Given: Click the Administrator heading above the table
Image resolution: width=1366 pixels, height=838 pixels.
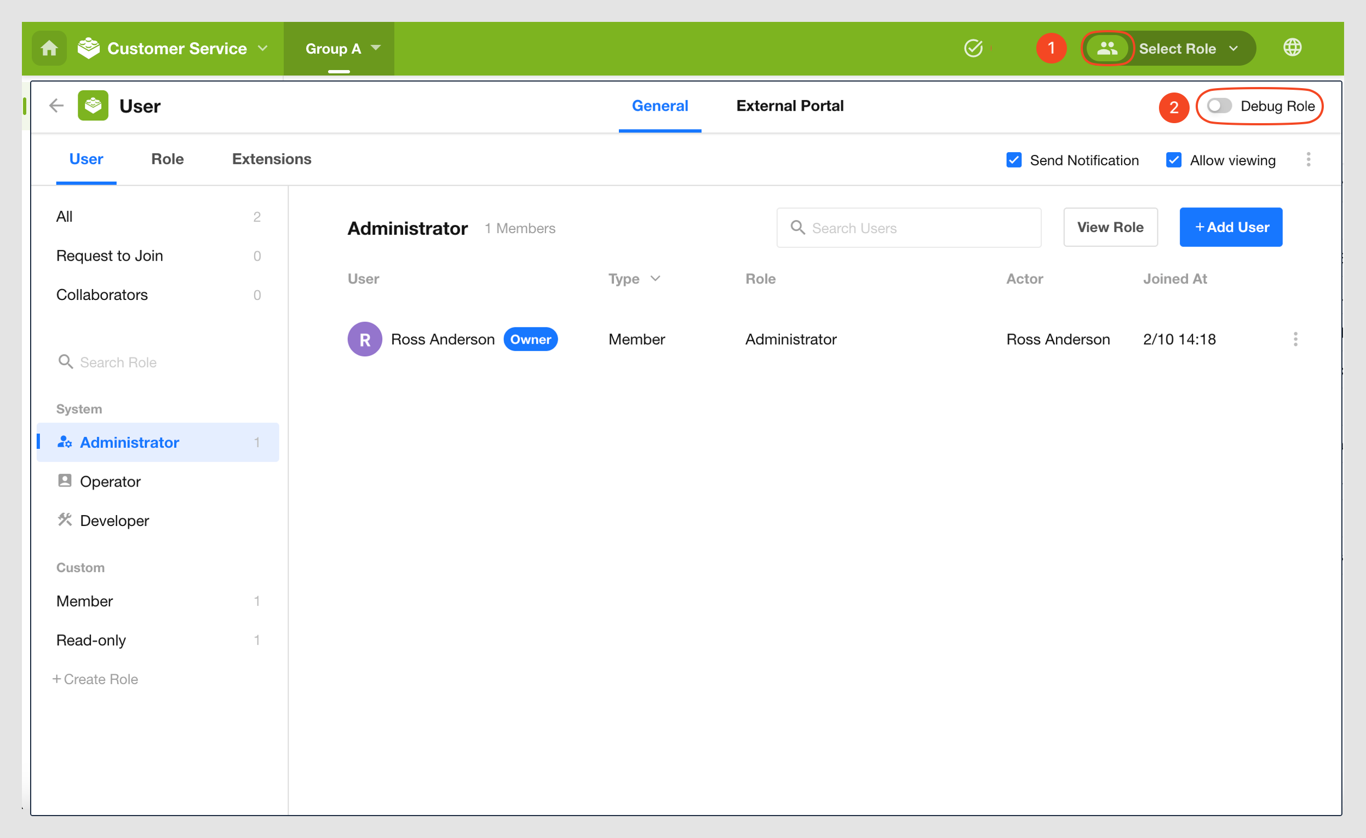Looking at the screenshot, I should pyautogui.click(x=407, y=228).
